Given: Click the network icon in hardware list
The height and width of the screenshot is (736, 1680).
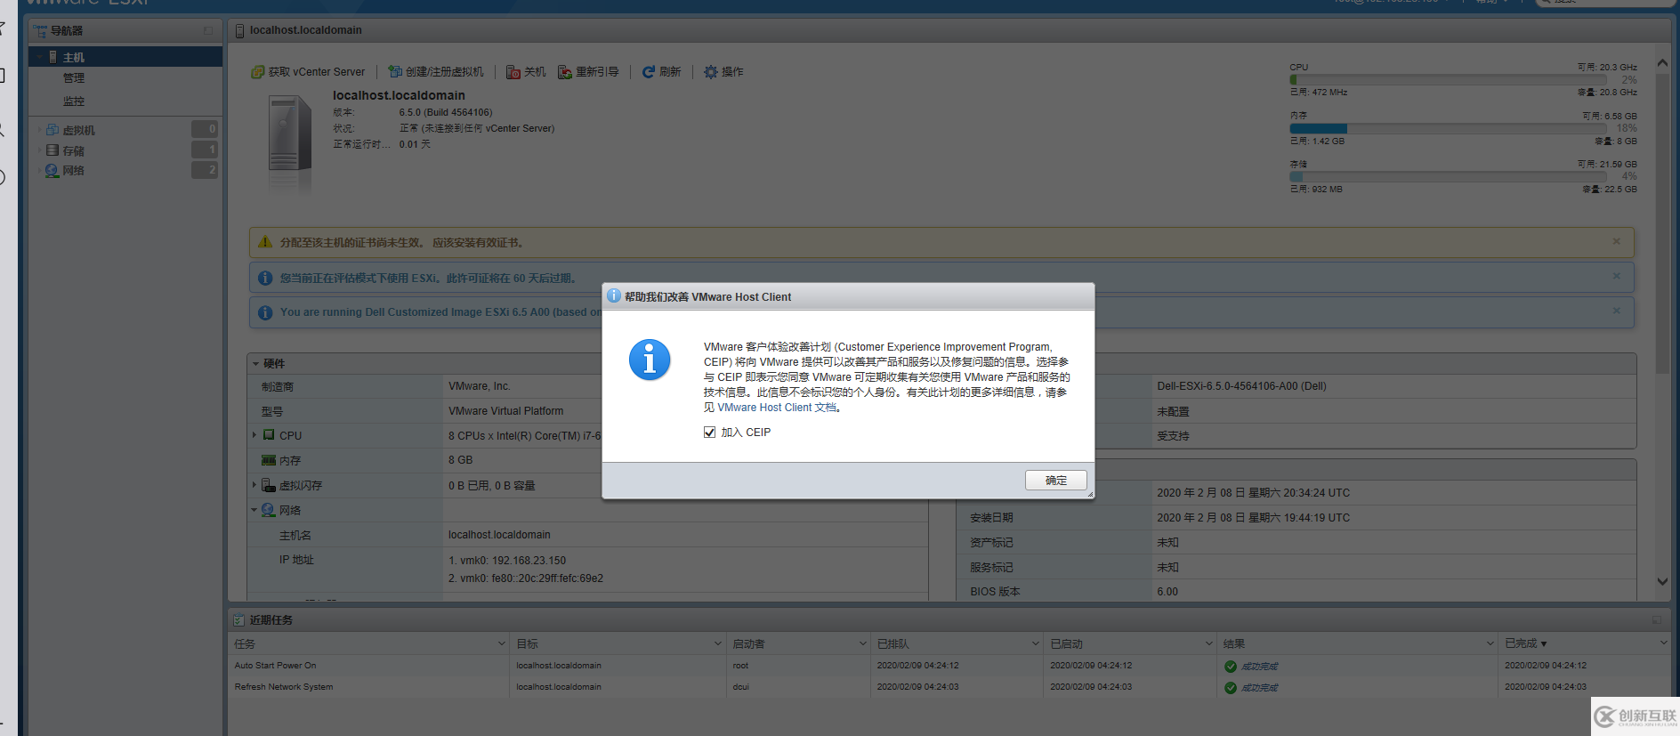Looking at the screenshot, I should coord(269,510).
